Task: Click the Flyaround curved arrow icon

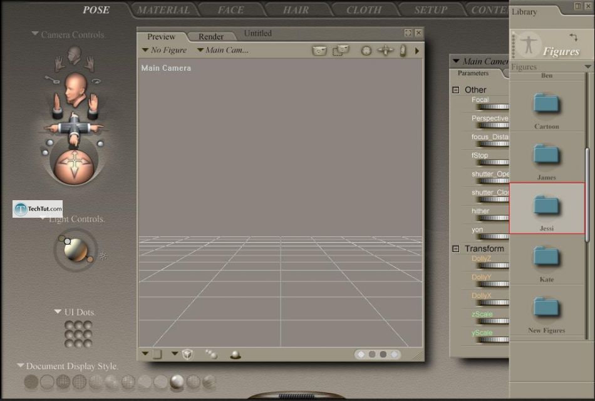Action: coord(96,81)
